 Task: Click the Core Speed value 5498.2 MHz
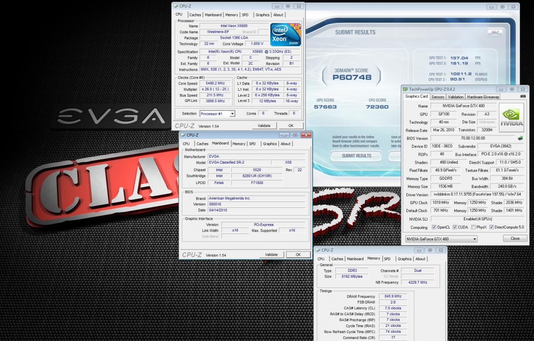pyautogui.click(x=216, y=83)
